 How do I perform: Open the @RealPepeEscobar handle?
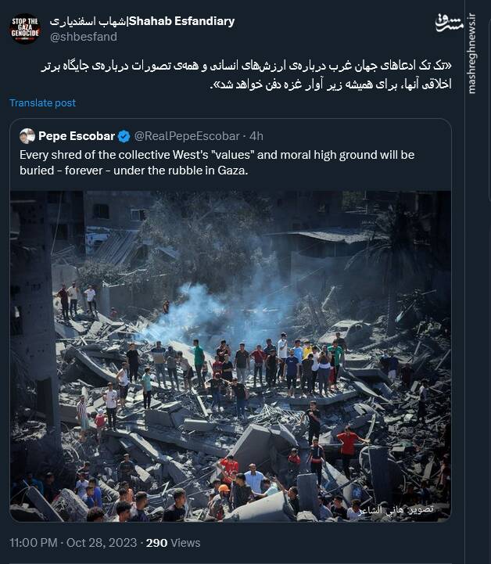coord(187,136)
